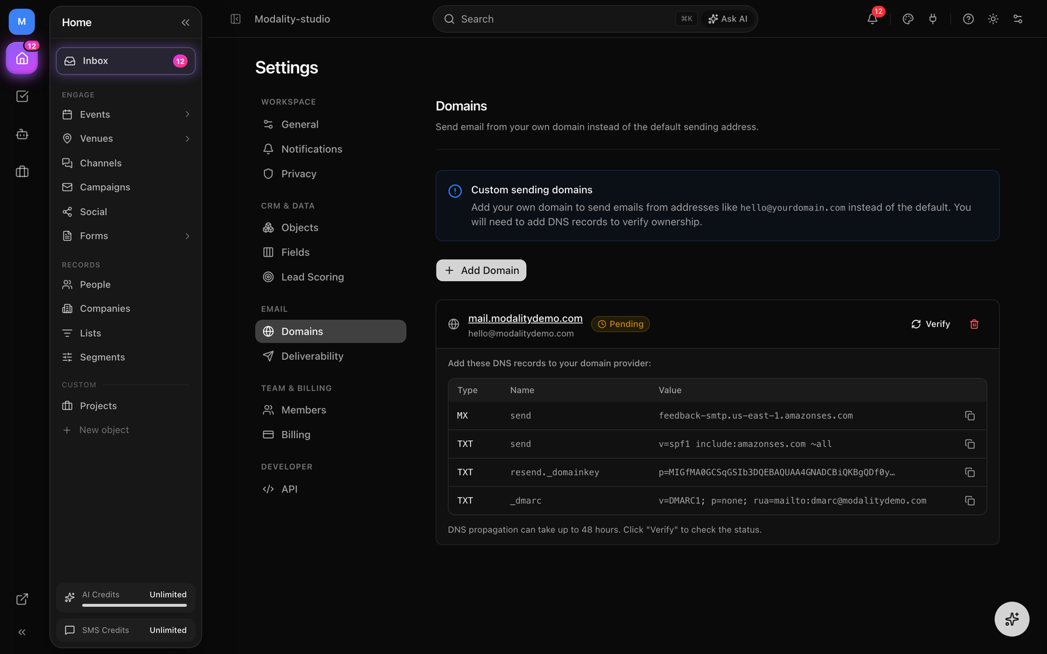Open the bot icon in the left rail
This screenshot has height=654, width=1047.
pyautogui.click(x=22, y=134)
